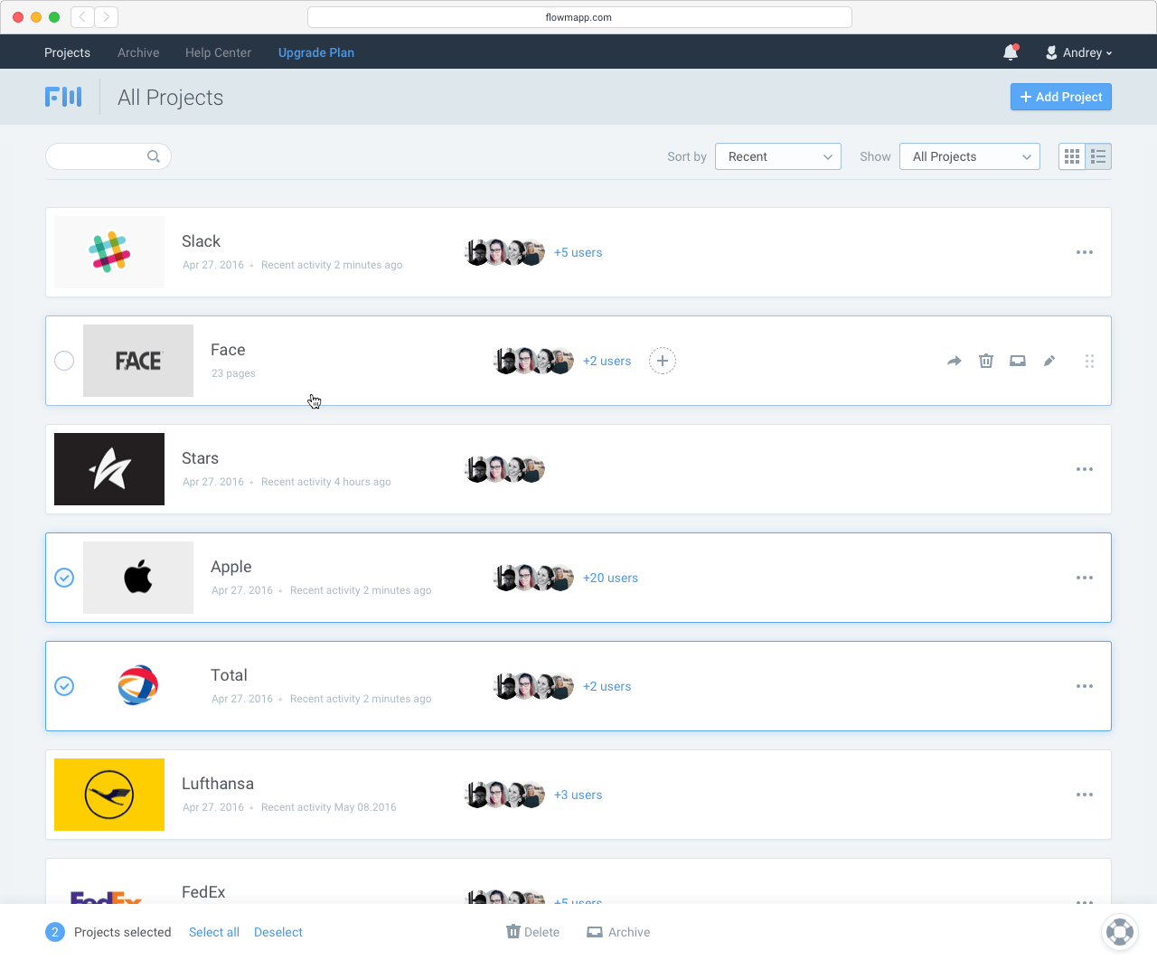The image size is (1157, 960).
Task: Archive the Face project using tray icon
Action: click(x=1018, y=361)
